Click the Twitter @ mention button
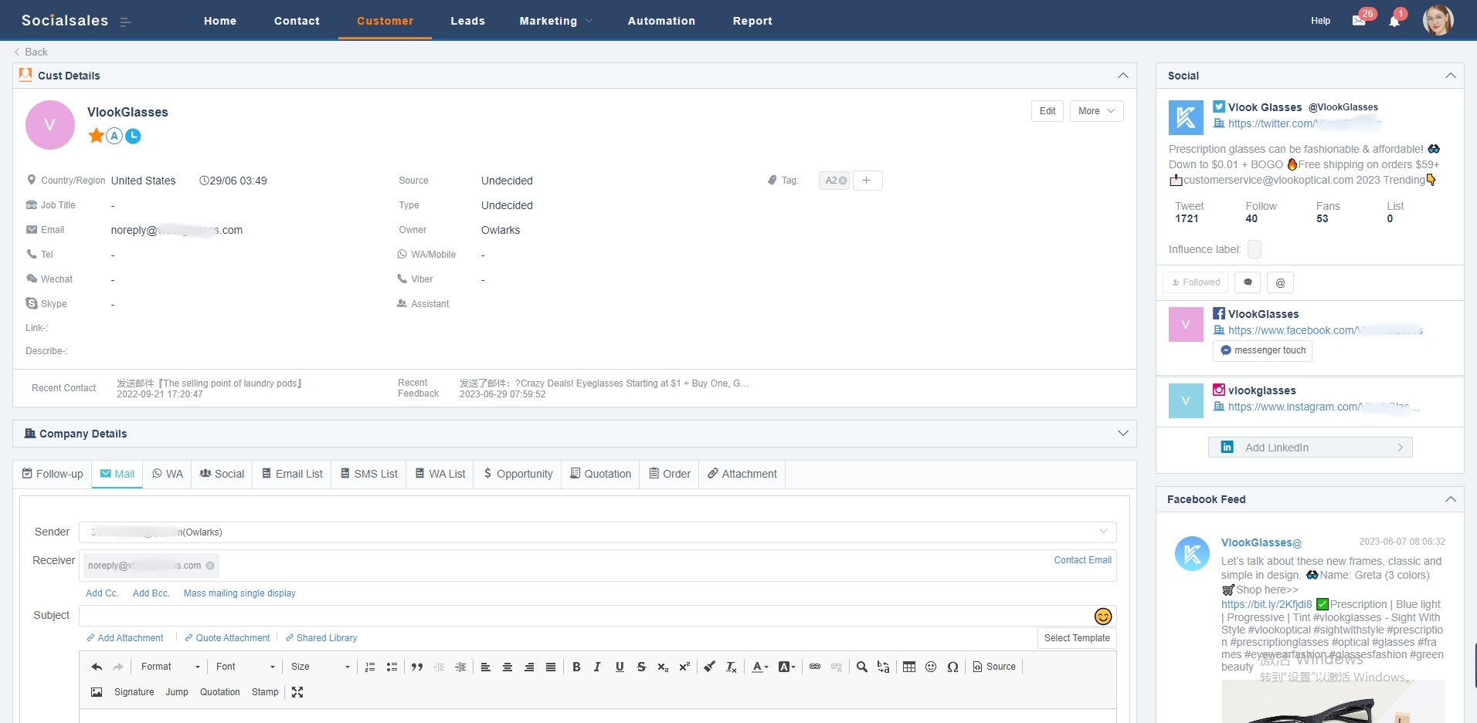Image resolution: width=1477 pixels, height=723 pixels. [1280, 282]
